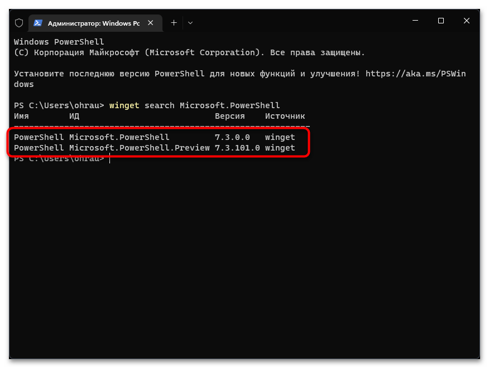This screenshot has width=489, height=368.
Task: Click version number 7.3.0.0
Action: tap(232, 137)
